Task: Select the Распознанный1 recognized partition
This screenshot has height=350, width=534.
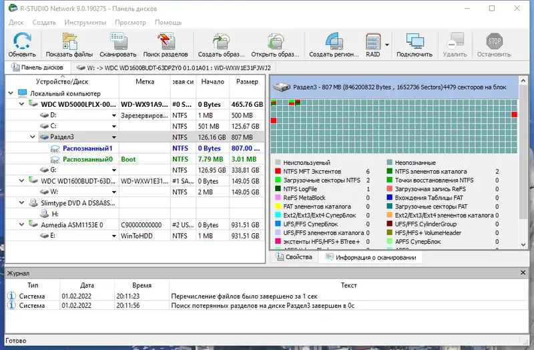Action: pos(87,148)
